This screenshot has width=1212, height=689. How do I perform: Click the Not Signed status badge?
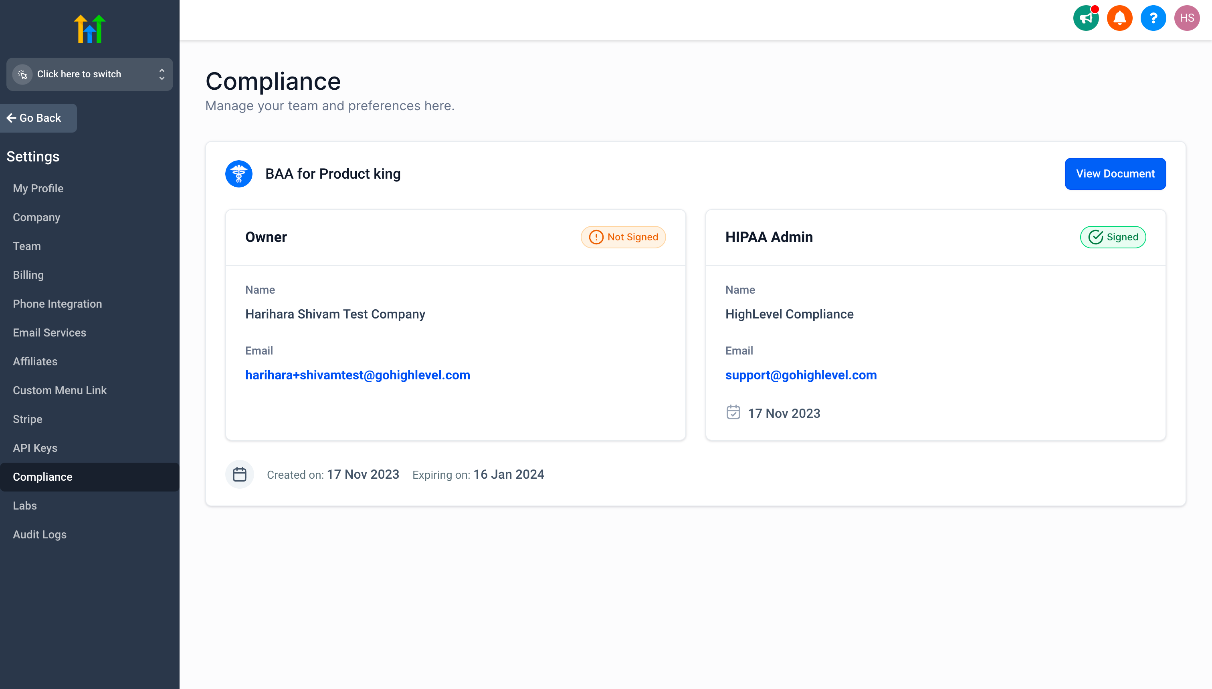623,237
